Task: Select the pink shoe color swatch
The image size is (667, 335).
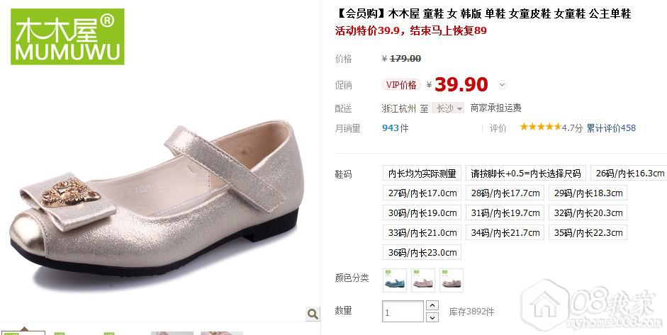Action: [423, 280]
